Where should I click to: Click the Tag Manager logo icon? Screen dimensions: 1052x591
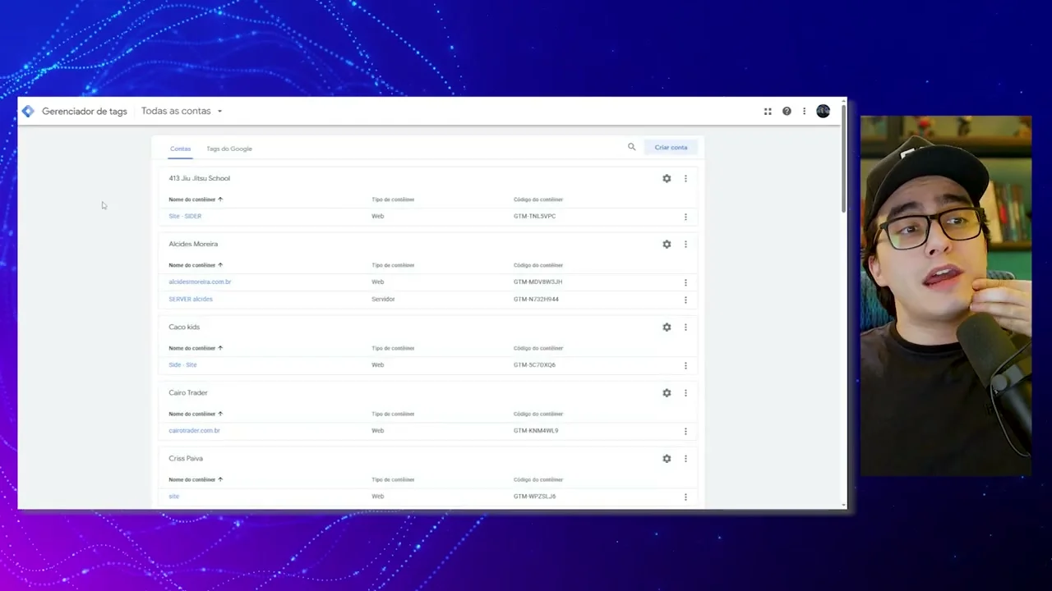click(x=28, y=111)
